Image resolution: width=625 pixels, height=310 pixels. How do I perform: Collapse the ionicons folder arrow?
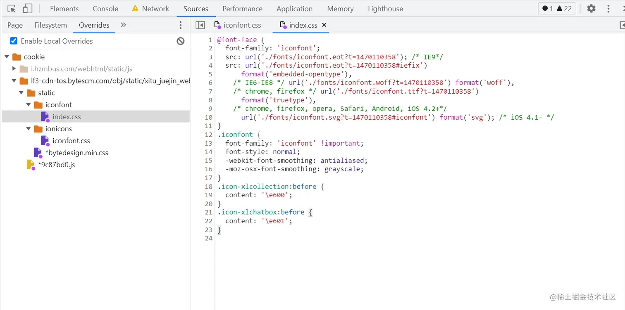29,129
